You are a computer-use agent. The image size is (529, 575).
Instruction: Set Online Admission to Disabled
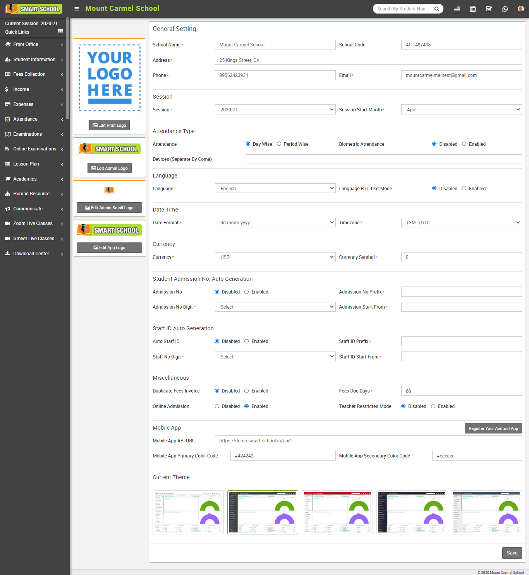point(217,406)
